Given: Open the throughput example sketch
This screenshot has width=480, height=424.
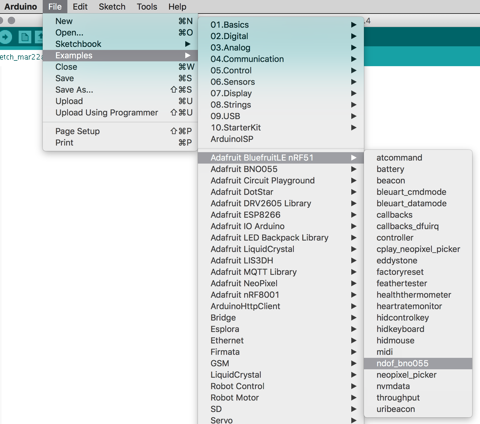Looking at the screenshot, I should coord(418,398).
